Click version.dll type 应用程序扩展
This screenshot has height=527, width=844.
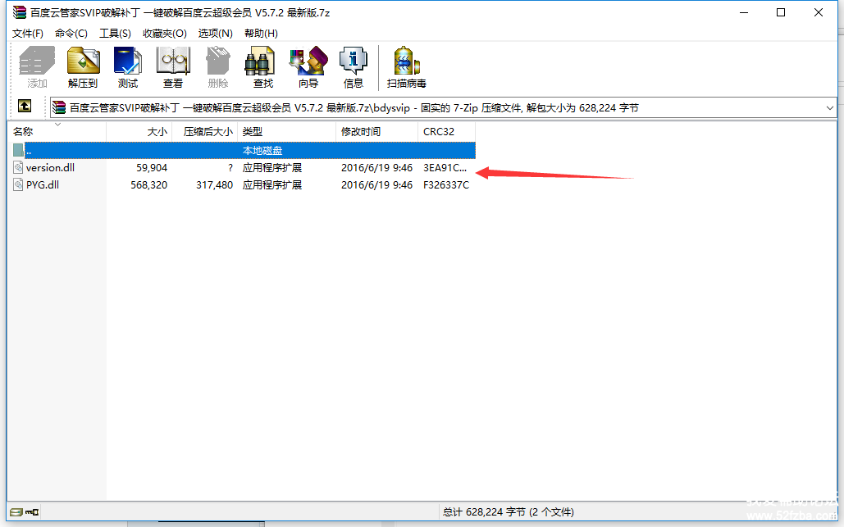point(272,168)
